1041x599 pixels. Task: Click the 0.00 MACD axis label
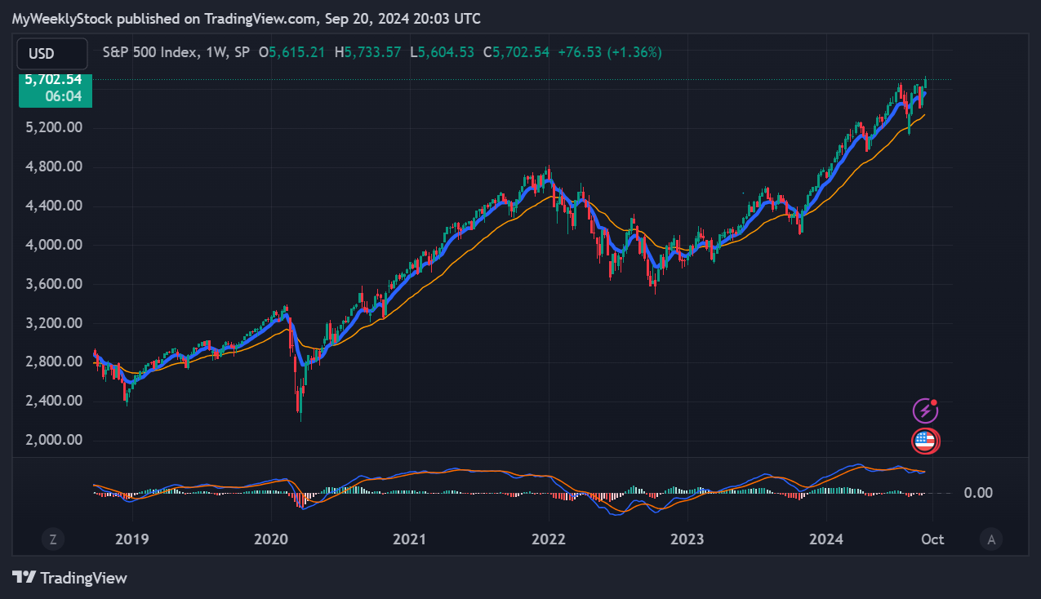click(978, 493)
